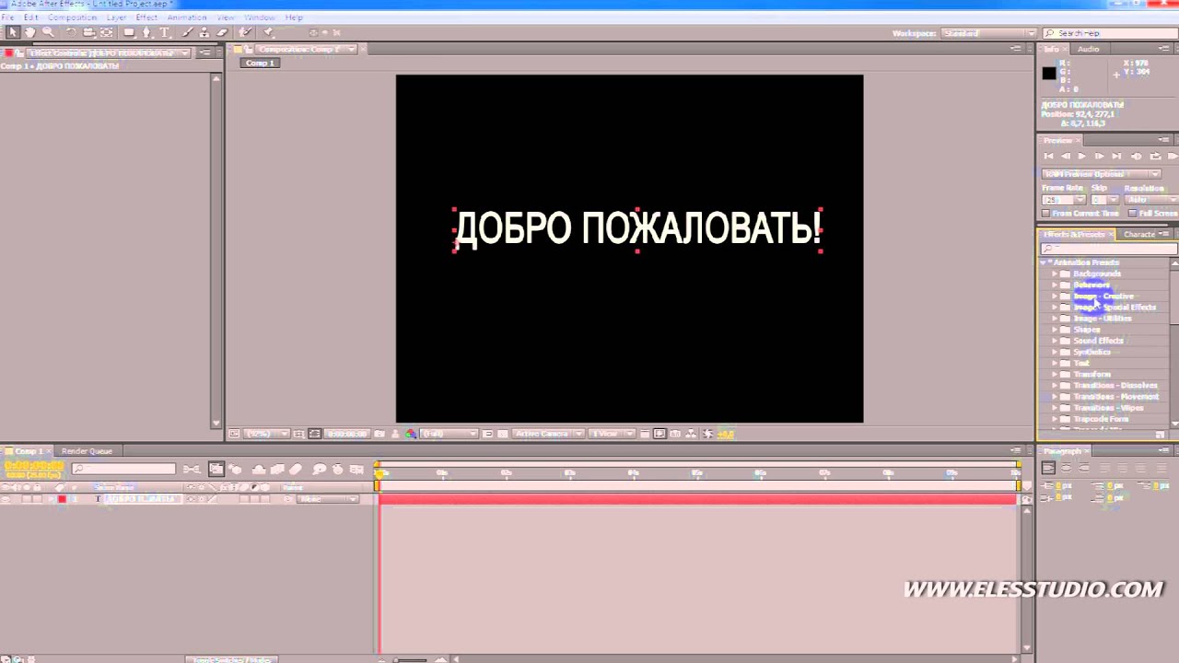Select the Pen tool
Image resolution: width=1179 pixels, height=663 pixels.
(x=147, y=32)
